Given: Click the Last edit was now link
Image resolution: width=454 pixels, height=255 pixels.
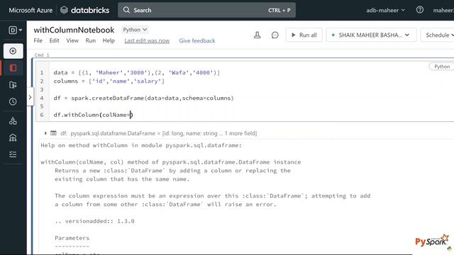Looking at the screenshot, I should click(147, 41).
